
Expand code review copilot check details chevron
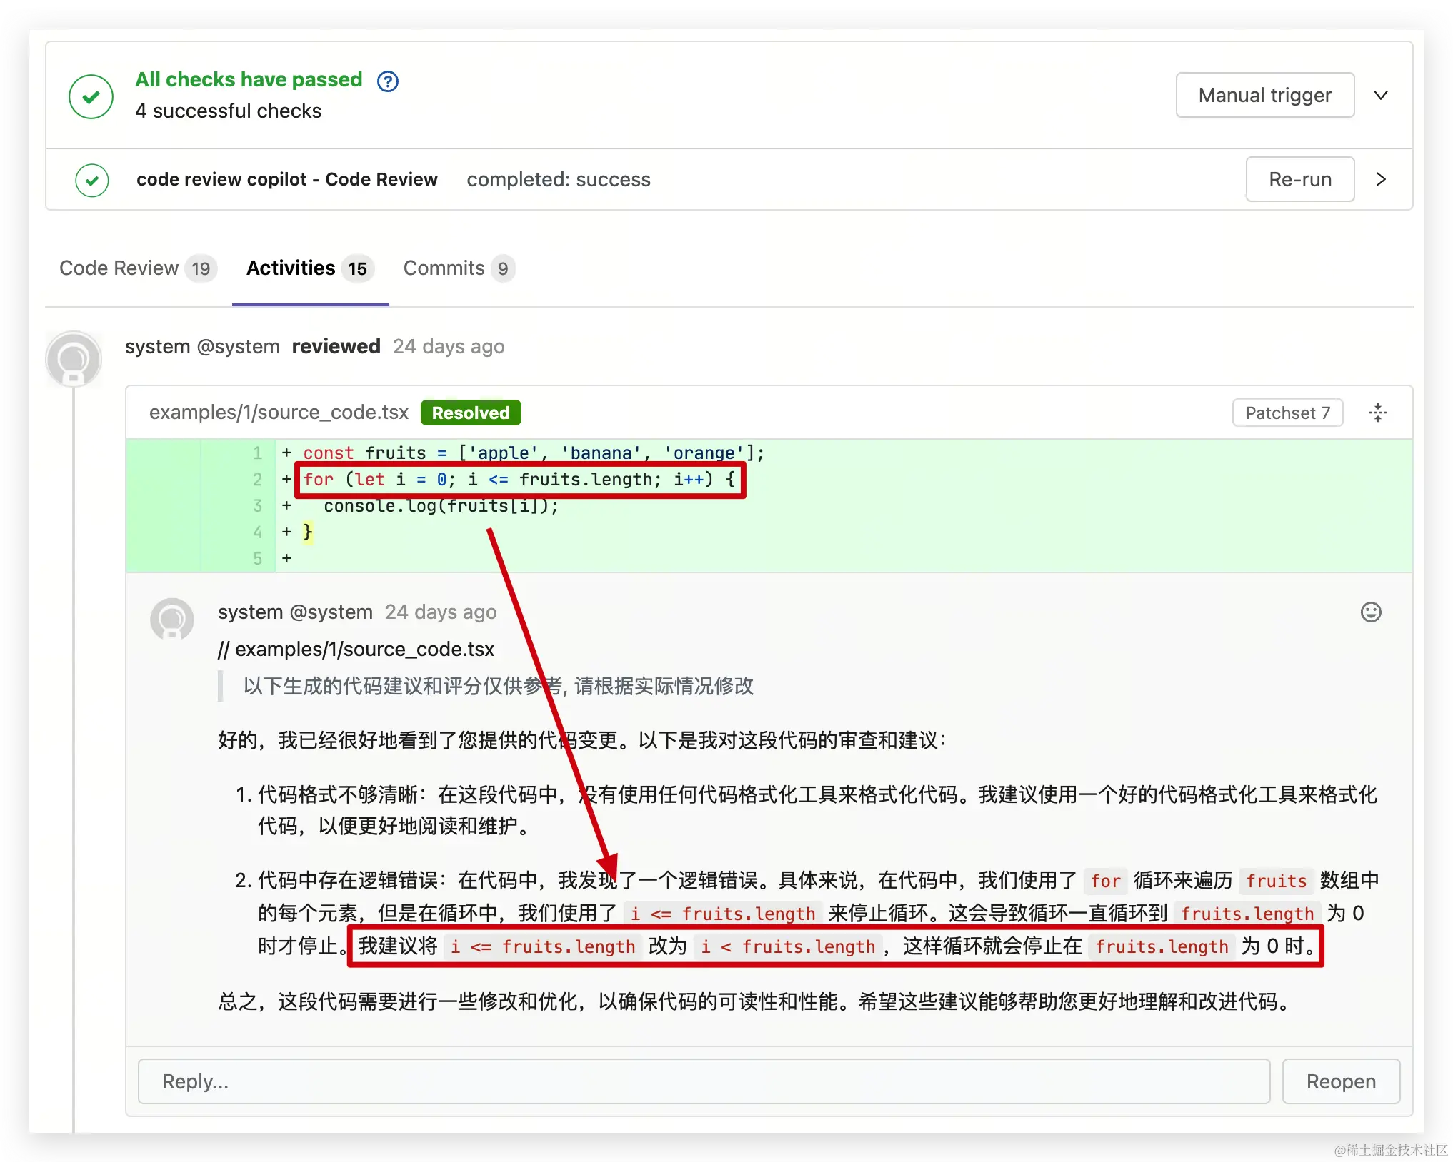tap(1380, 179)
